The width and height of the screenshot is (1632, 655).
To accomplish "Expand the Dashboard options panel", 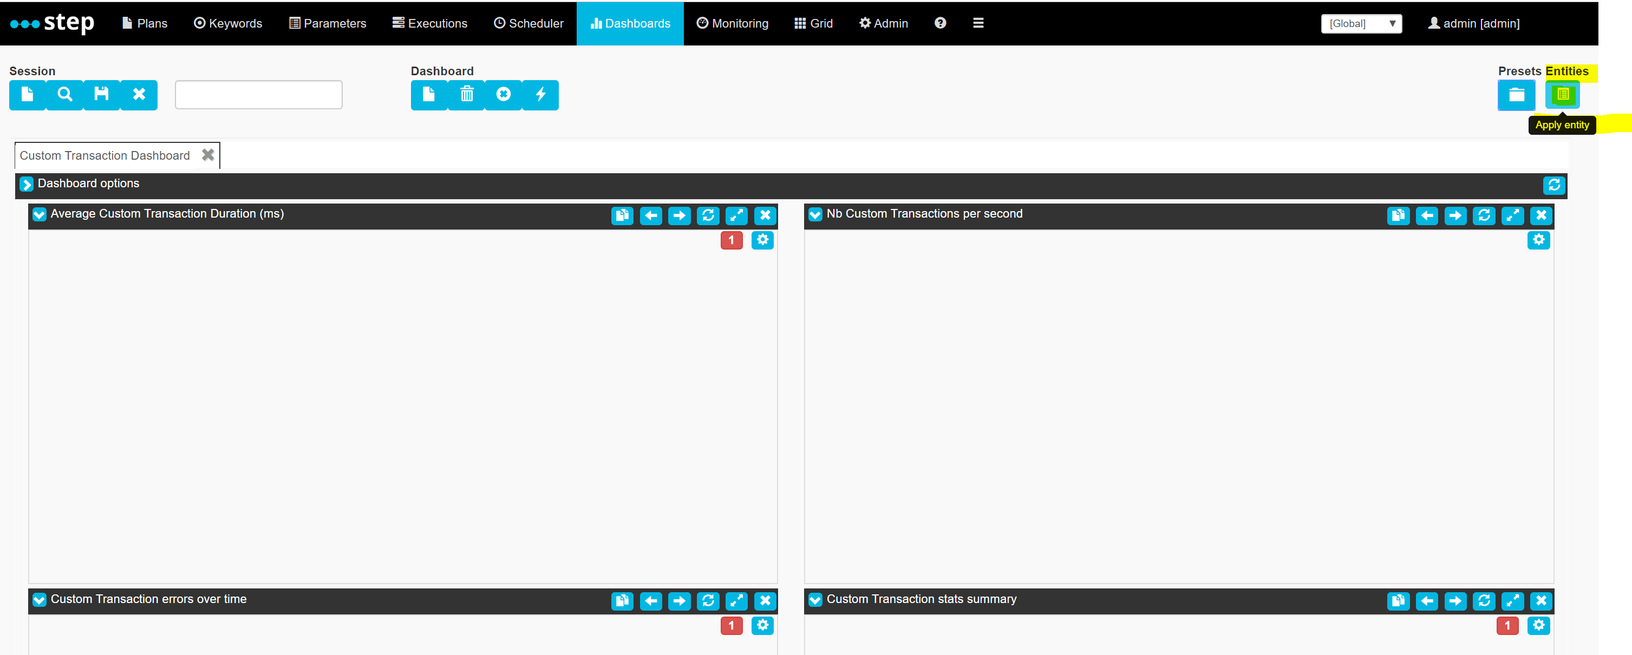I will [x=27, y=185].
